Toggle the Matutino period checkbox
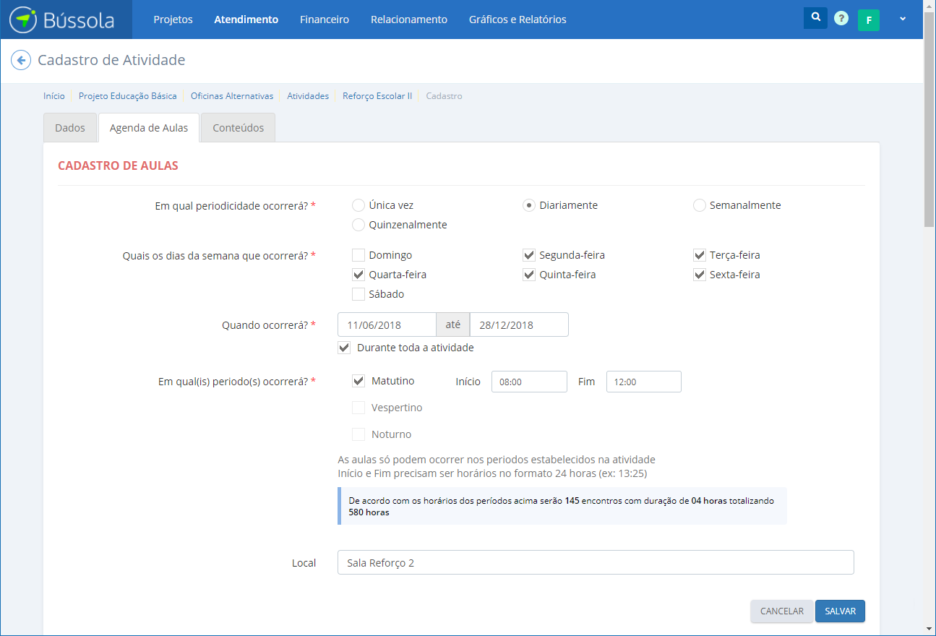The height and width of the screenshot is (636, 936). pyautogui.click(x=358, y=381)
